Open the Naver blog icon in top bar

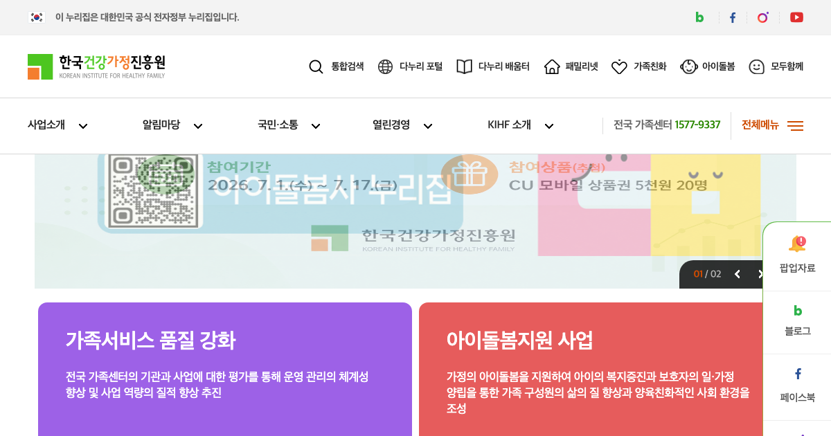(x=699, y=17)
